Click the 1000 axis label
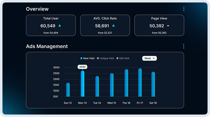This screenshot has width=210, height=117. click(56, 91)
